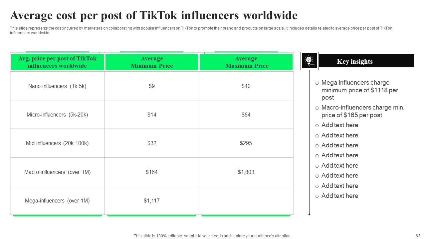Click the Micro-influencers (5k-20k) cell
The width and height of the screenshot is (426, 239).
tap(57, 115)
